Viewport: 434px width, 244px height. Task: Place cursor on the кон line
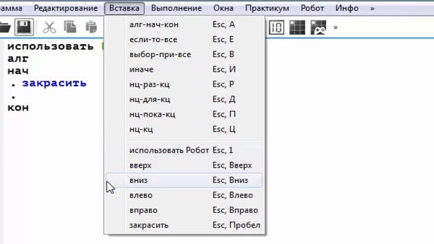click(18, 108)
